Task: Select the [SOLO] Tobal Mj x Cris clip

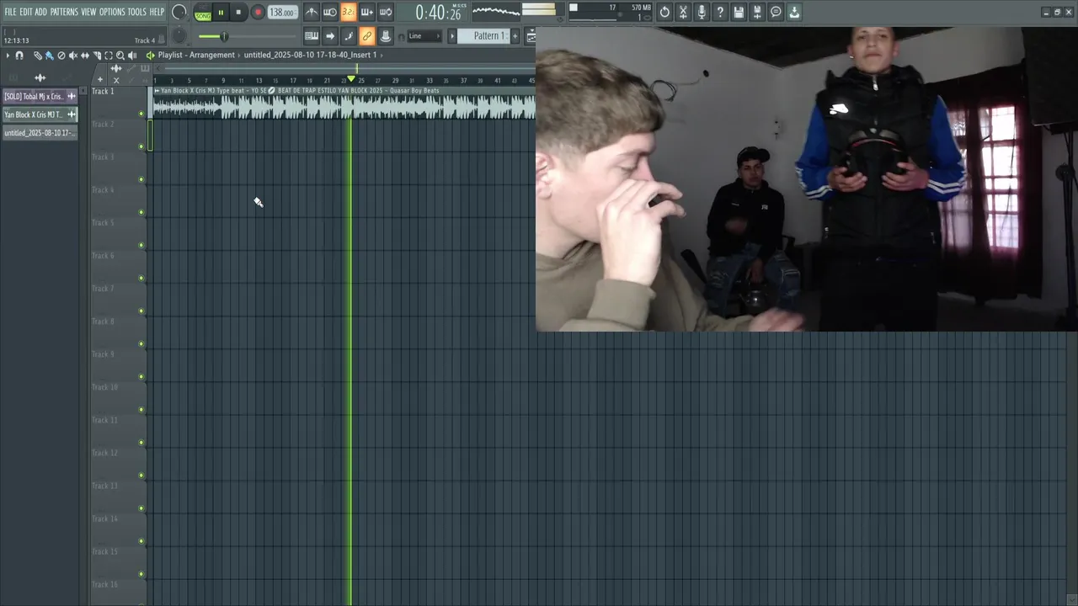Action: tap(40, 96)
